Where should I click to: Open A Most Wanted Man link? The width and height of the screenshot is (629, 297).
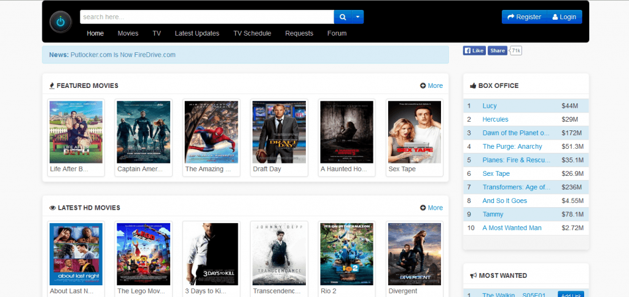click(512, 228)
